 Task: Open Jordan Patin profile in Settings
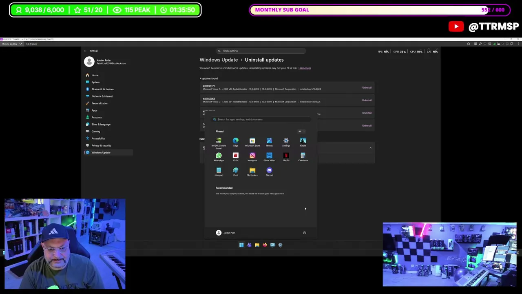[105, 62]
